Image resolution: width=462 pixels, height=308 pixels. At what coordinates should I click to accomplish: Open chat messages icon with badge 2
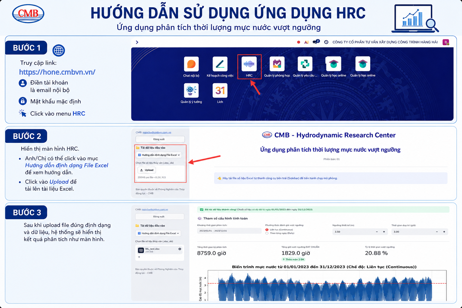[316, 42]
